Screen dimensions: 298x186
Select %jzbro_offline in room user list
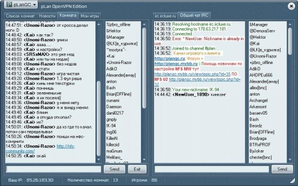click(x=118, y=25)
